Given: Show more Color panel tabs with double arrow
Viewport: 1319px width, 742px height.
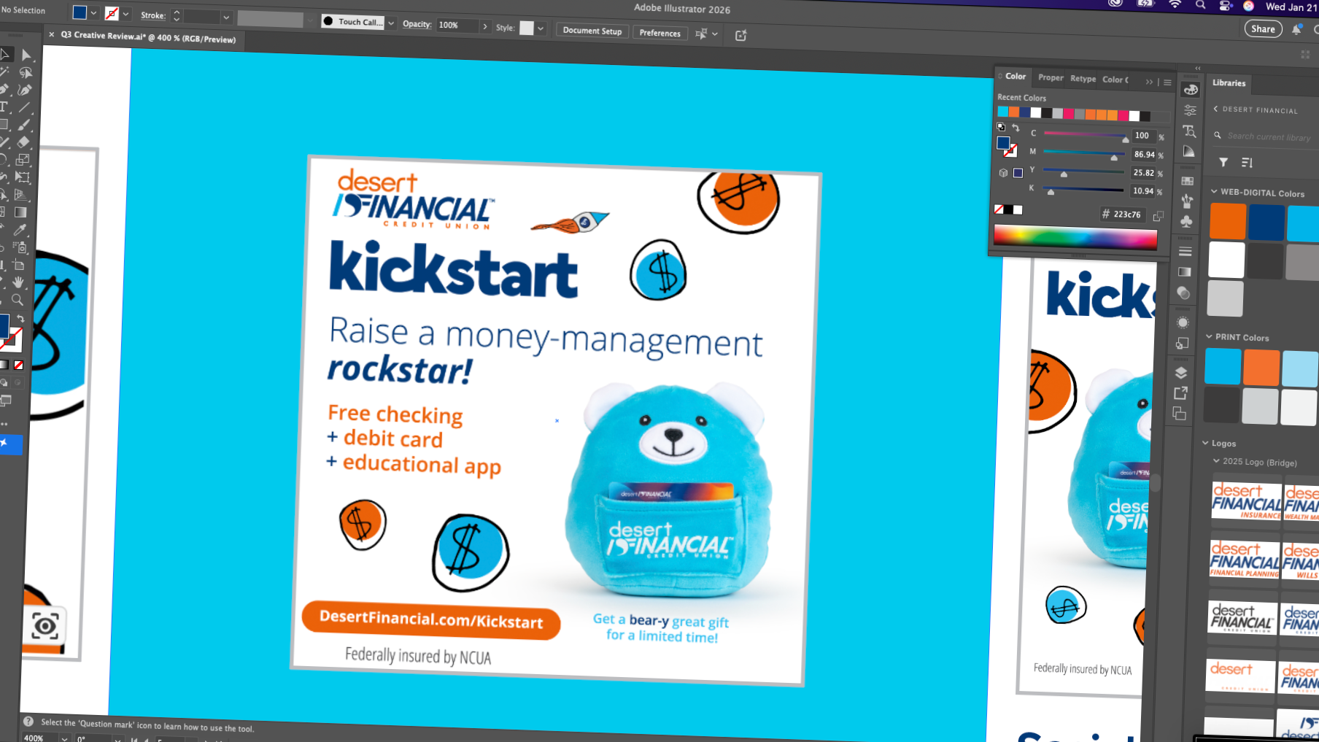Looking at the screenshot, I should point(1149,82).
